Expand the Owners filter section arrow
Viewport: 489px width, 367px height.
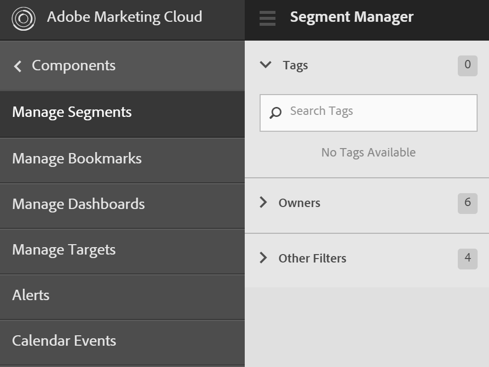264,203
